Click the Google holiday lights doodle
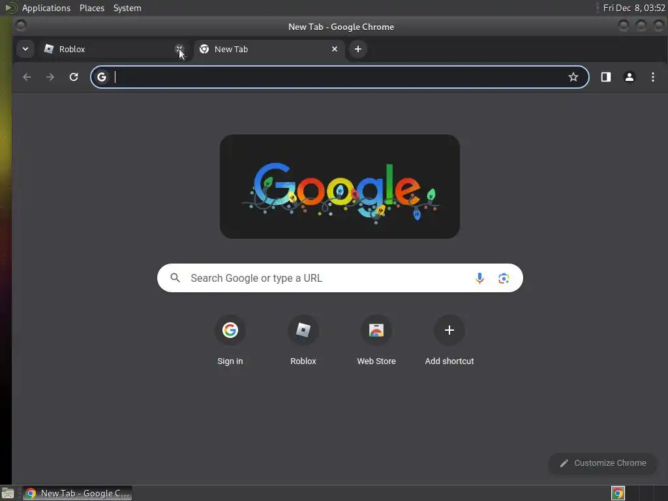Viewport: 668px width, 501px height. coord(339,187)
